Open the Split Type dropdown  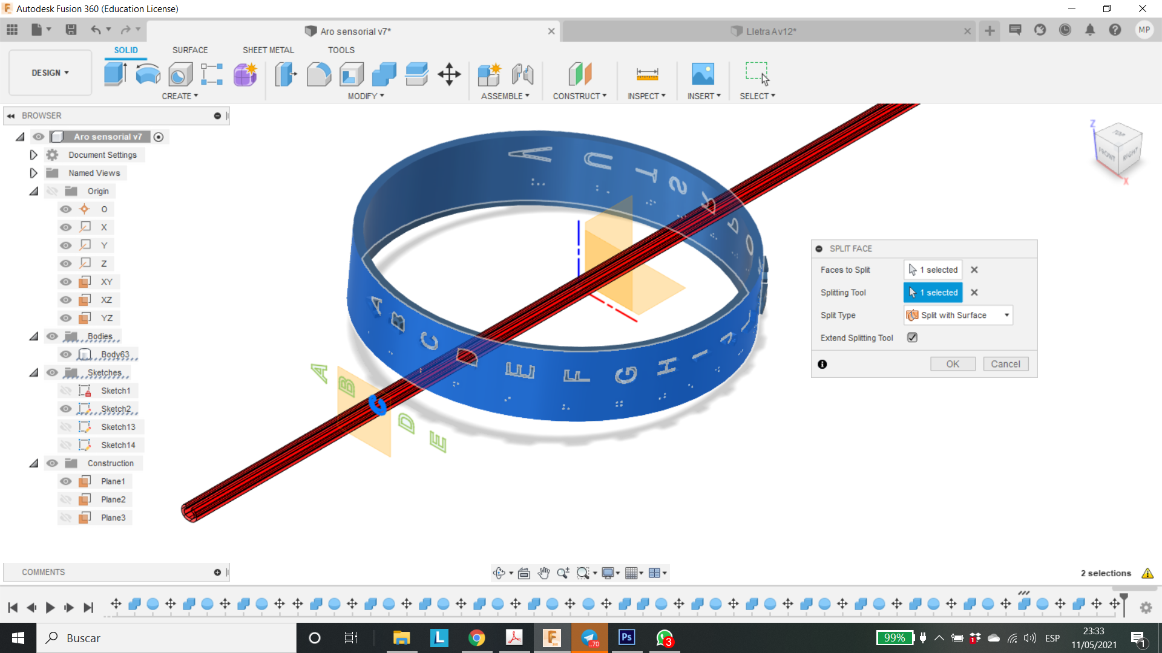point(958,315)
